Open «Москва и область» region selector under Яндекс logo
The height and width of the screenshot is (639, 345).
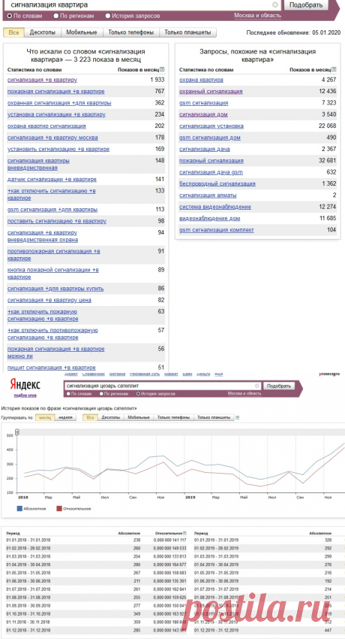(244, 394)
